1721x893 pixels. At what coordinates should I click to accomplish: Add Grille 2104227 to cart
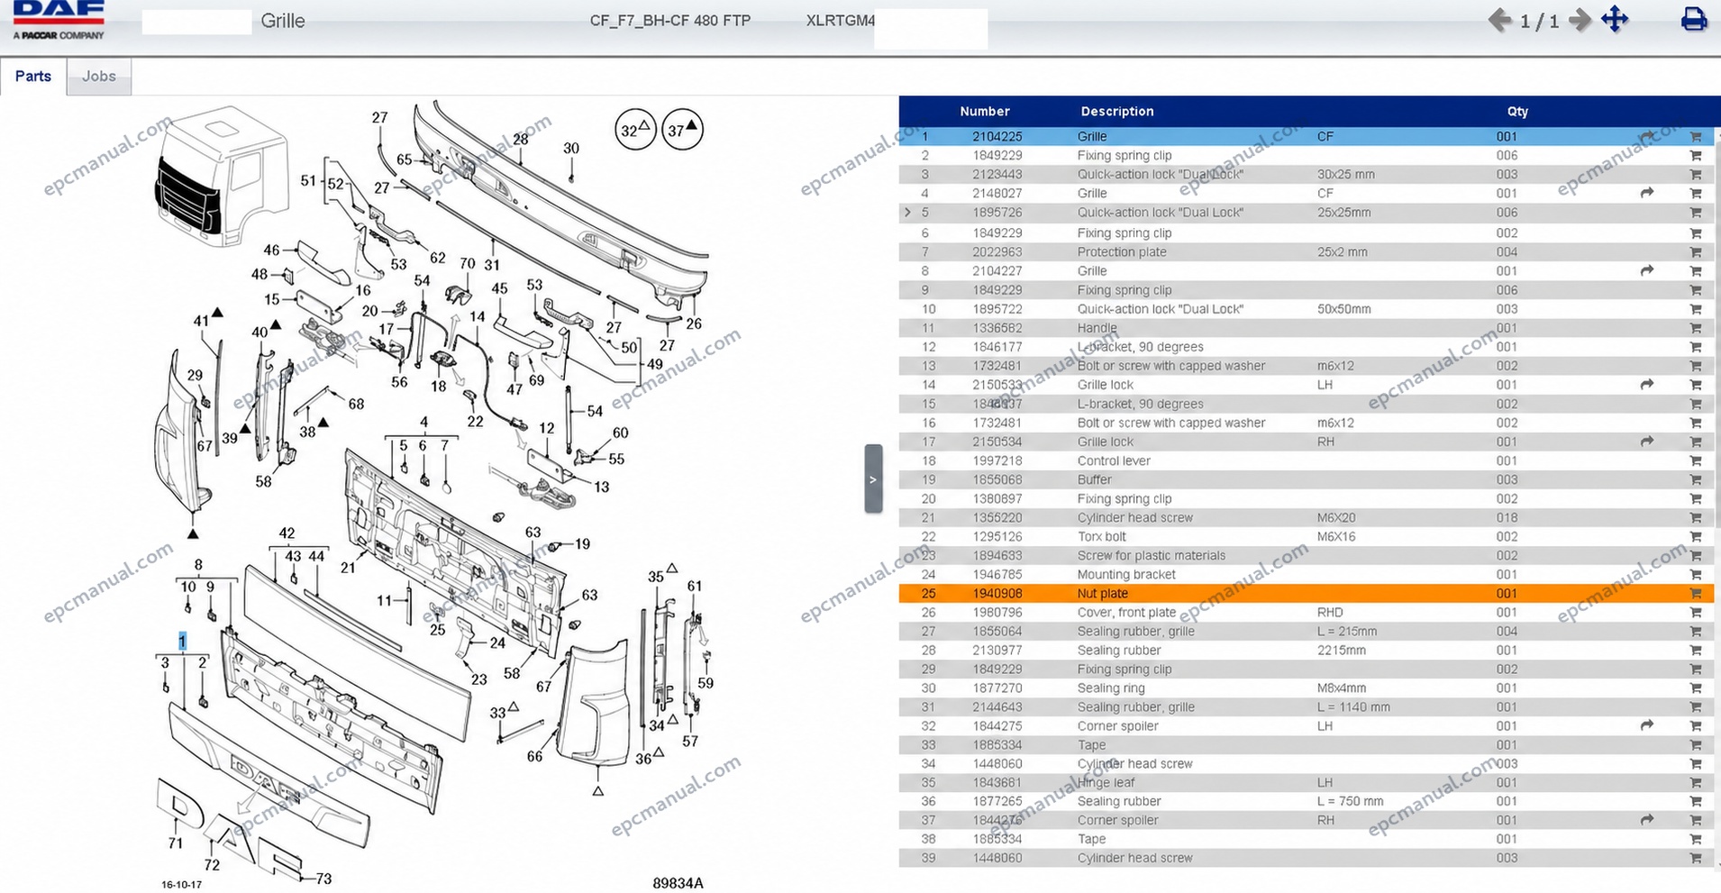[x=1695, y=271]
